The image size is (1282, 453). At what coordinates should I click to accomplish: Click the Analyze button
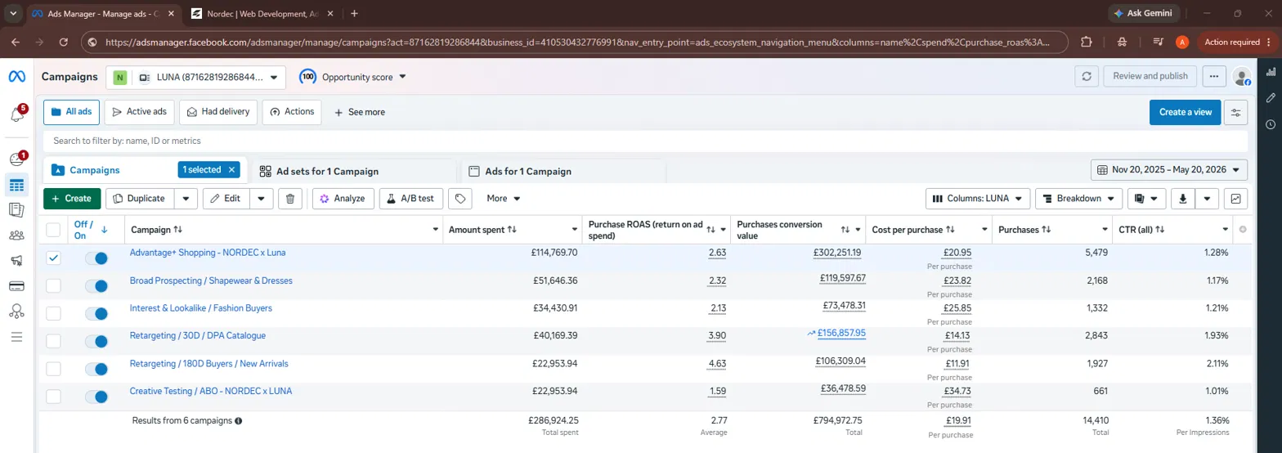(x=343, y=198)
